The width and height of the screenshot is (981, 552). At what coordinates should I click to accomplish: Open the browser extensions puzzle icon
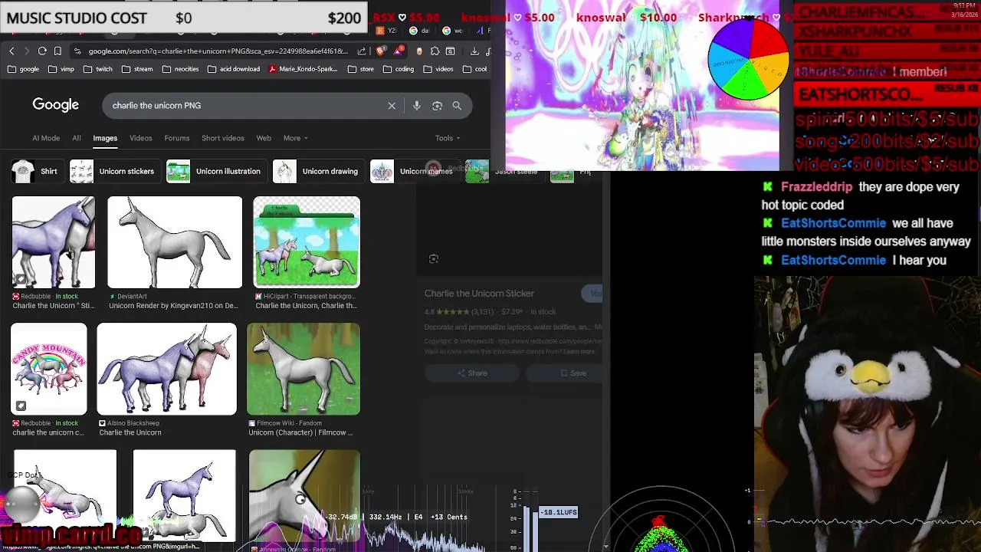click(x=435, y=51)
